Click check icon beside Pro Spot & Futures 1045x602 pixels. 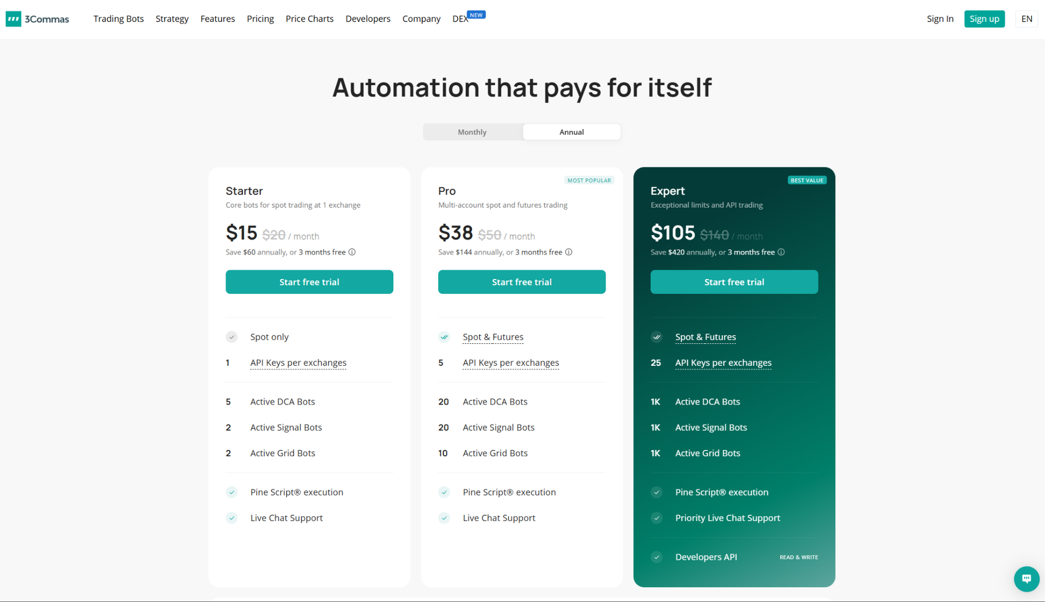[444, 337]
